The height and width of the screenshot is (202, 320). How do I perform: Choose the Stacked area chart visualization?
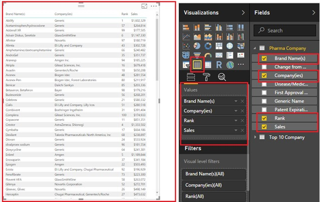point(208,37)
